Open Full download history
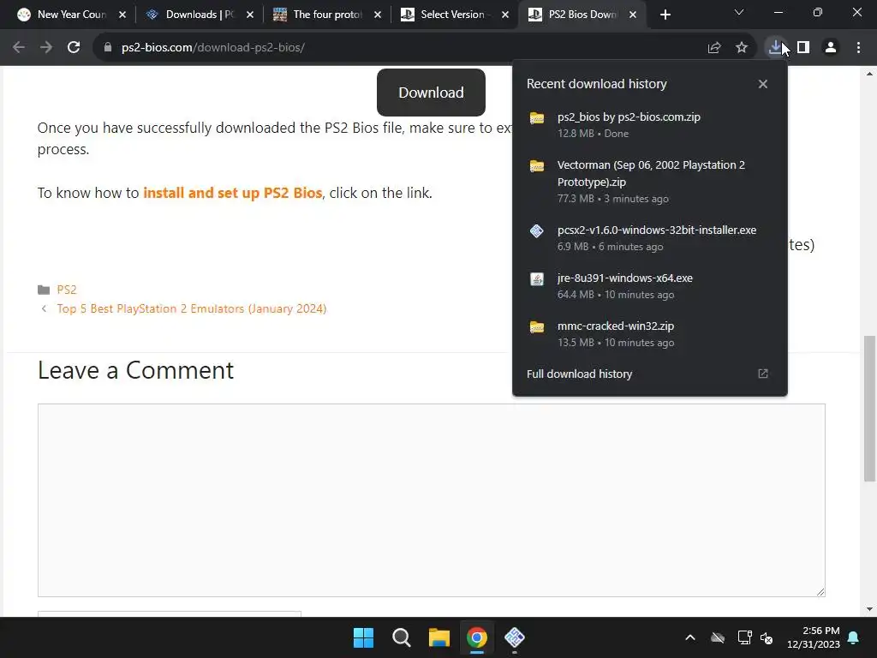This screenshot has width=877, height=658. coord(650,374)
